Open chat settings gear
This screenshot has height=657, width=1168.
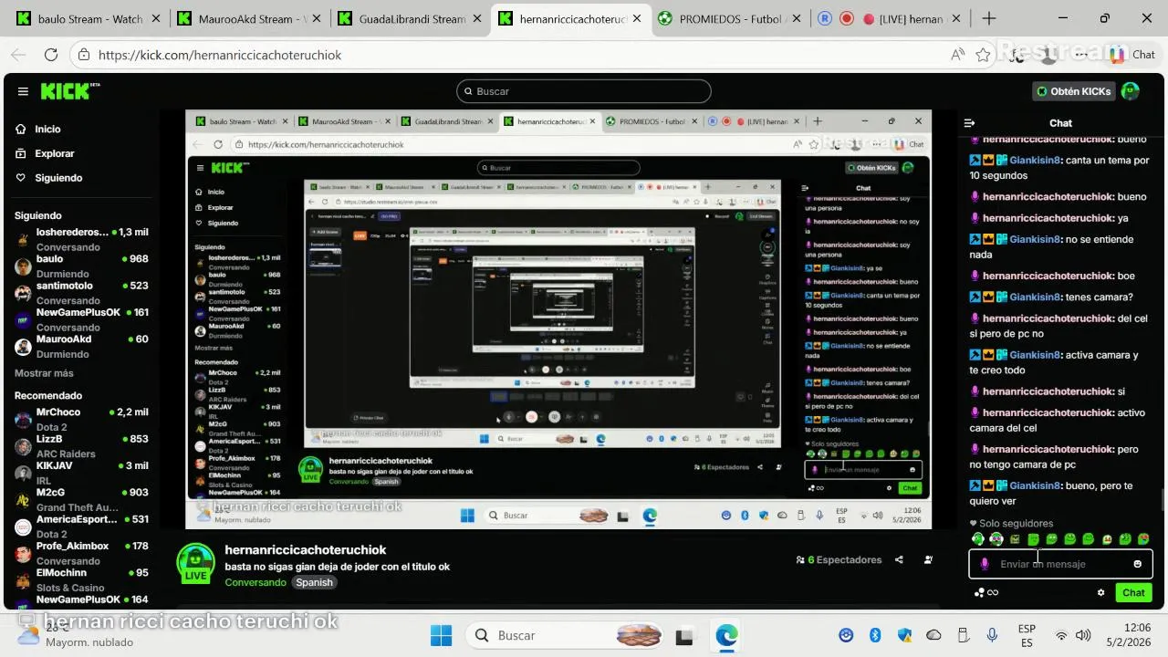1100,592
